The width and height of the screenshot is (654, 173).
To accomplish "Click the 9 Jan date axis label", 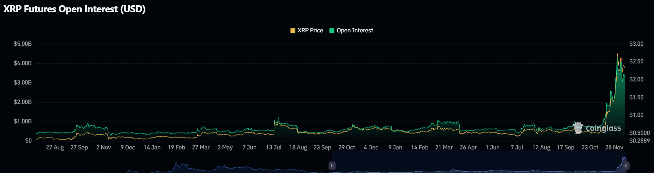I will tap(395, 147).
